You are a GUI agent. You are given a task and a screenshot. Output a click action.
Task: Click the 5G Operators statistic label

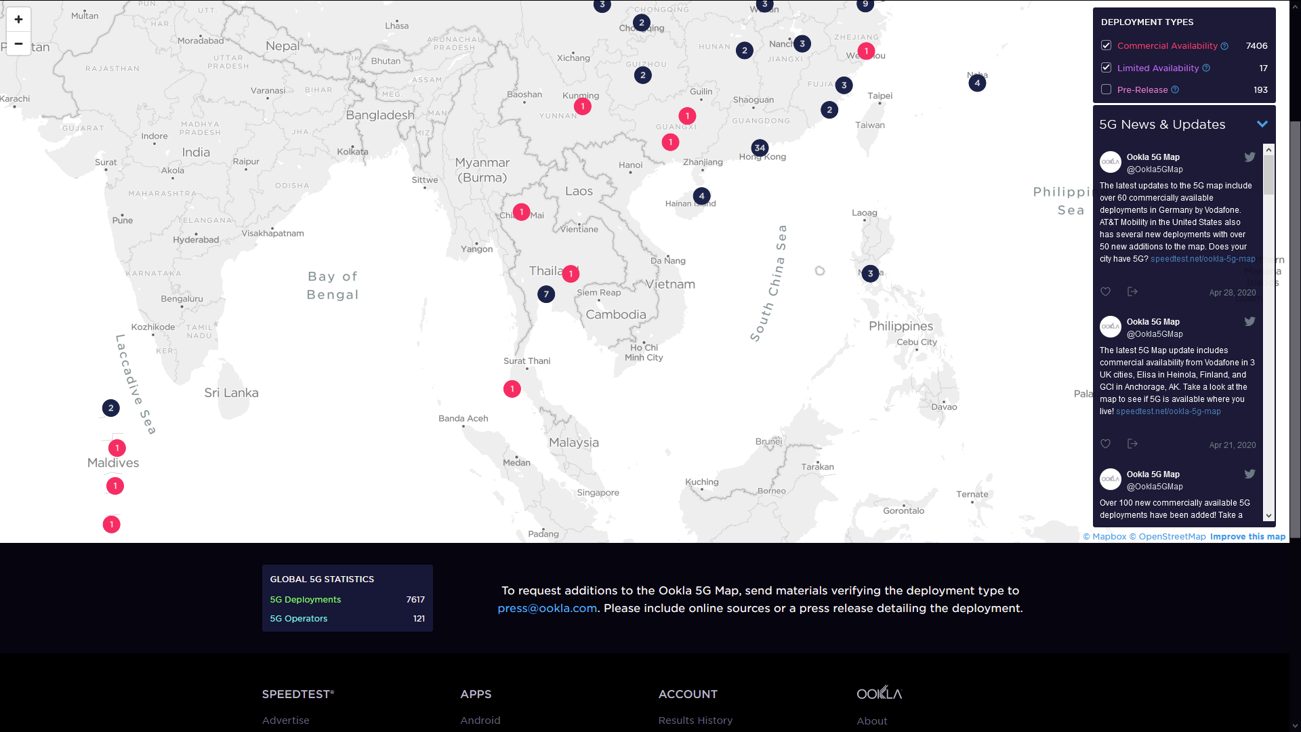(x=299, y=619)
